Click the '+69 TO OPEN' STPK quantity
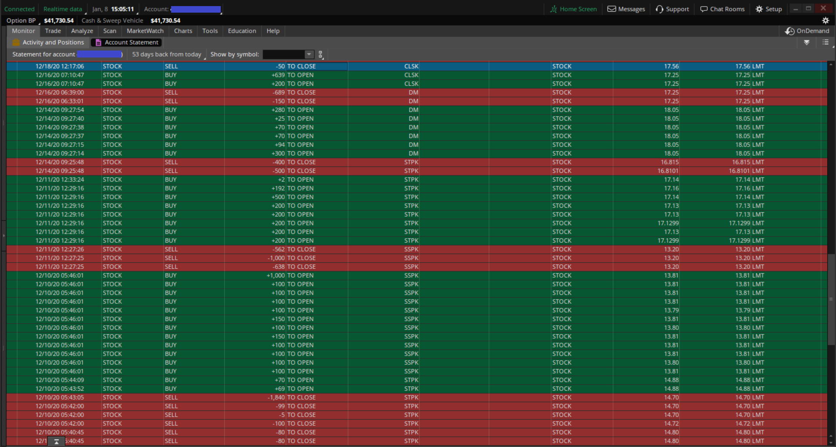This screenshot has height=447, width=836. tap(294, 389)
